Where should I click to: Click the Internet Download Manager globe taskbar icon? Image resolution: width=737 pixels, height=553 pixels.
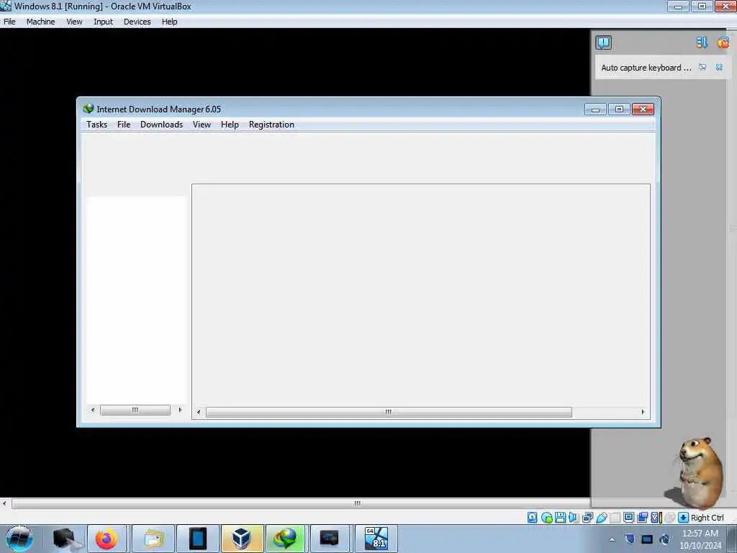tap(286, 539)
